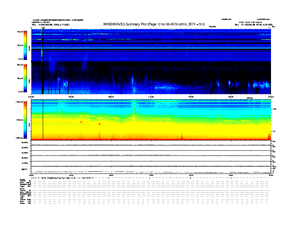
Task: Click the red feature at TNR's 24:00 edge
Action: [x=269, y=136]
